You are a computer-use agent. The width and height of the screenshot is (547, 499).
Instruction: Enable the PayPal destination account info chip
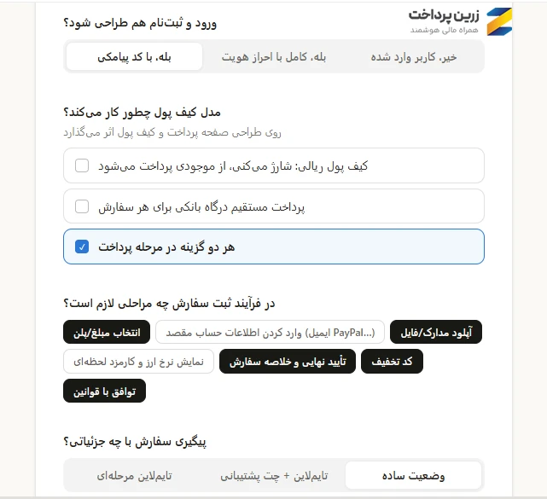[x=270, y=332]
